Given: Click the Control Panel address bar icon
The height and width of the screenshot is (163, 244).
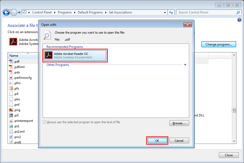Looking at the screenshot, I should click(x=24, y=12).
